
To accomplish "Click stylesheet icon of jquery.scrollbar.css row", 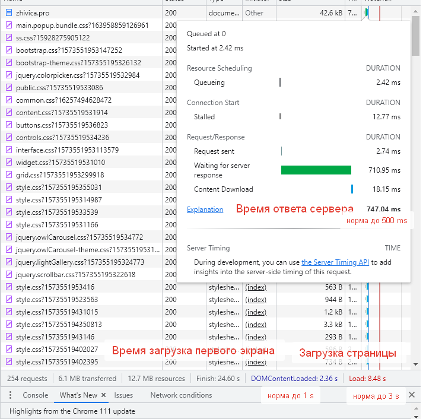I will [9, 274].
